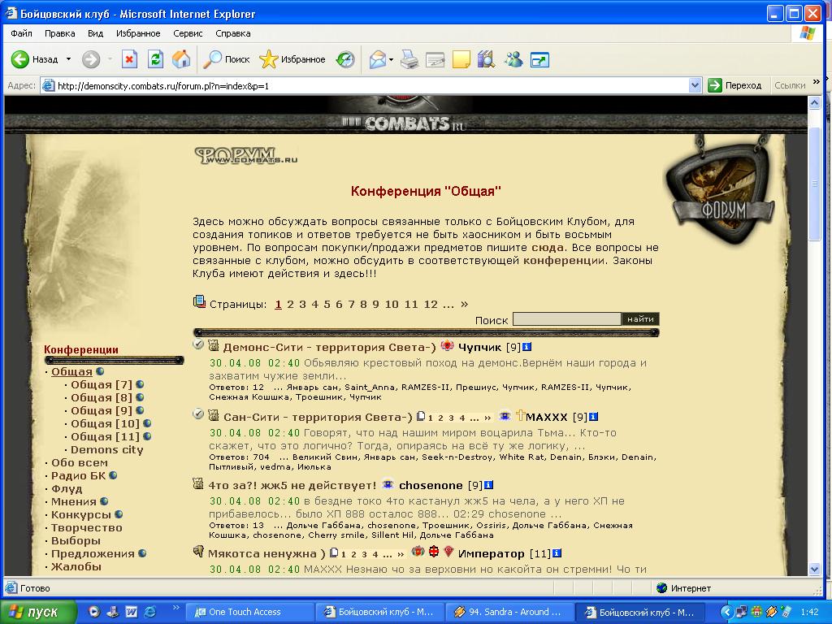Open the Forward button dropdown arrow
This screenshot has width=832, height=624.
[110, 59]
